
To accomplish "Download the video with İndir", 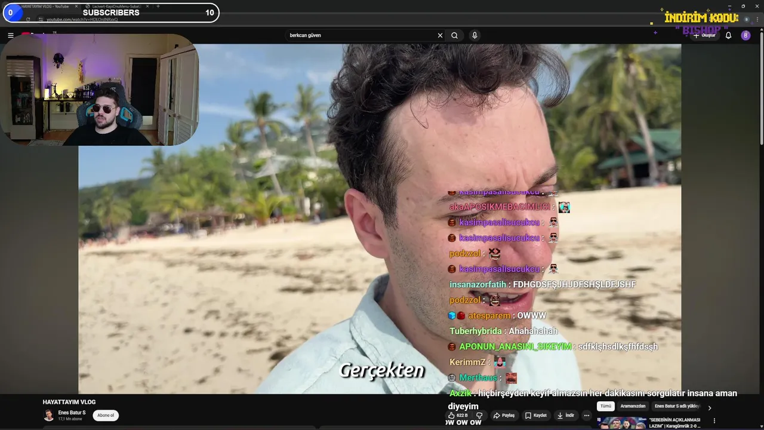I will (565, 416).
